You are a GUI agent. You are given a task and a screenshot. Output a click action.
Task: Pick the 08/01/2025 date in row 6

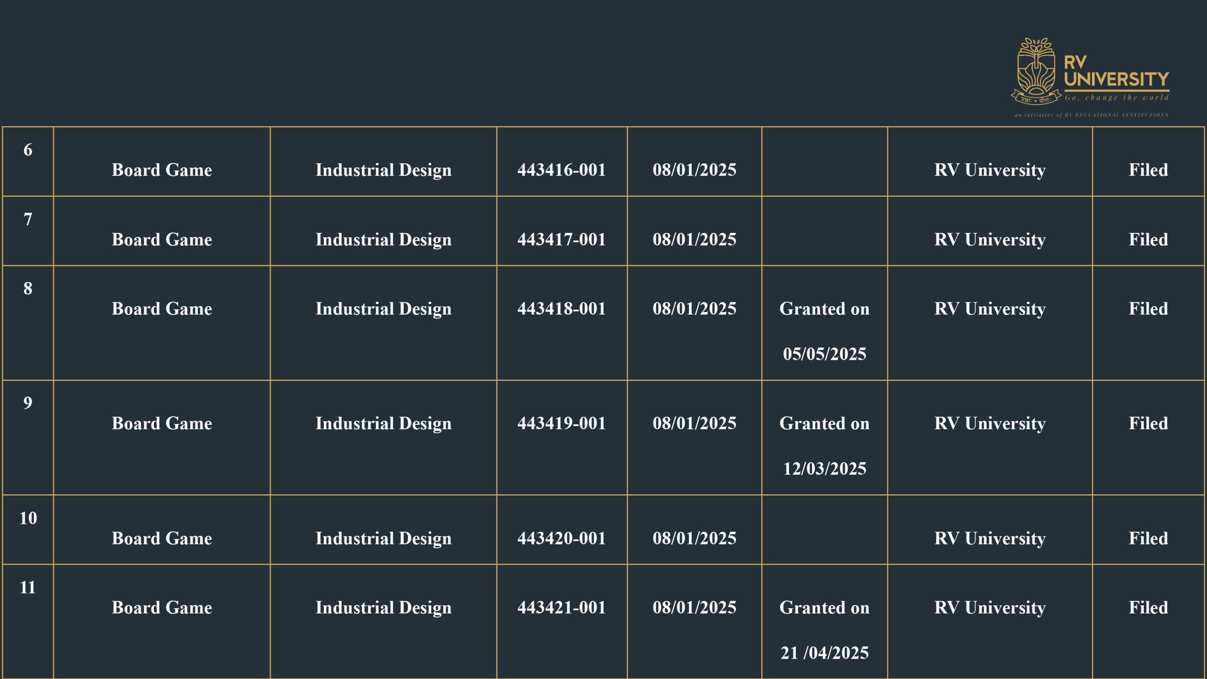694,170
